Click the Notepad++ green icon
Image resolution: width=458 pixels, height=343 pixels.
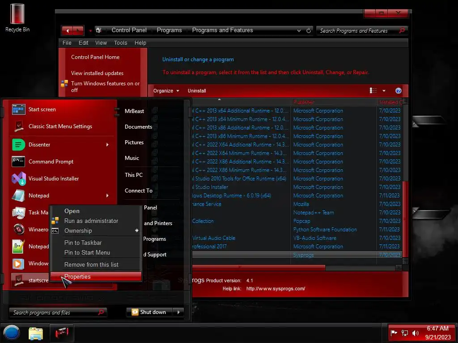click(x=18, y=247)
